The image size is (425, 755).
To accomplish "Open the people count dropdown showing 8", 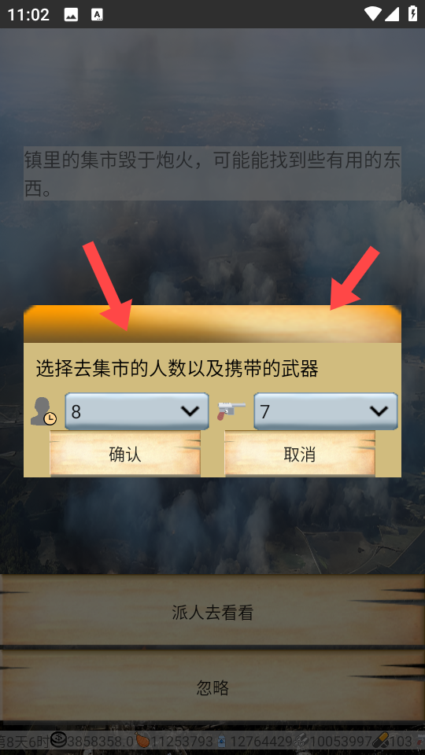I will point(137,411).
